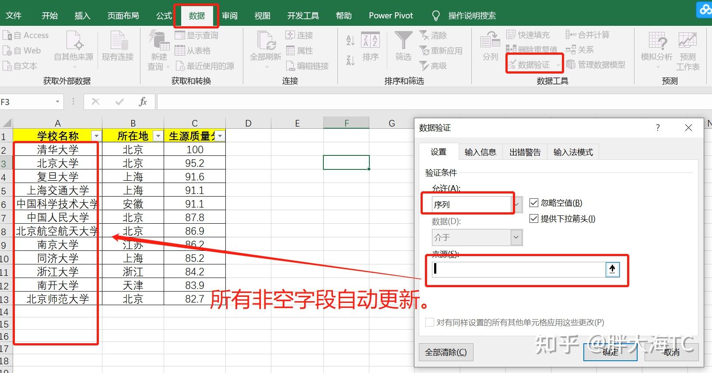Click the ascending A-Z sort icon
The width and height of the screenshot is (712, 373).
[350, 40]
